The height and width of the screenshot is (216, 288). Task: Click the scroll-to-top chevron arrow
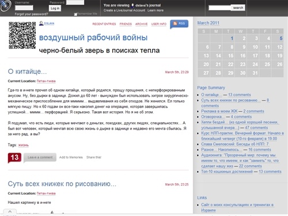pos(10,211)
